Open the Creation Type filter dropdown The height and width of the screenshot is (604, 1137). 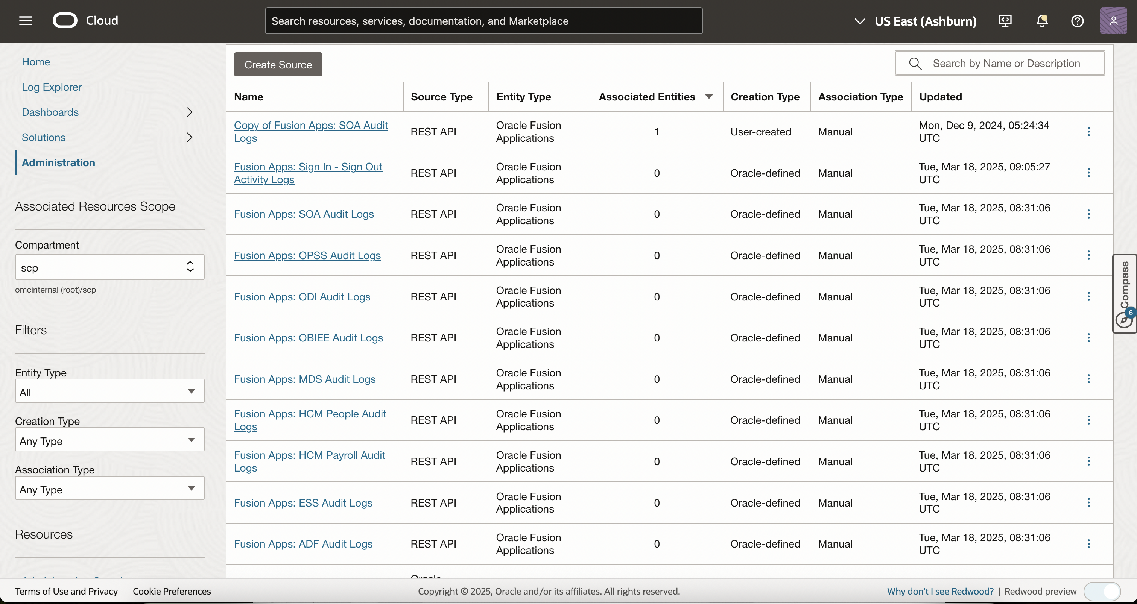click(109, 440)
